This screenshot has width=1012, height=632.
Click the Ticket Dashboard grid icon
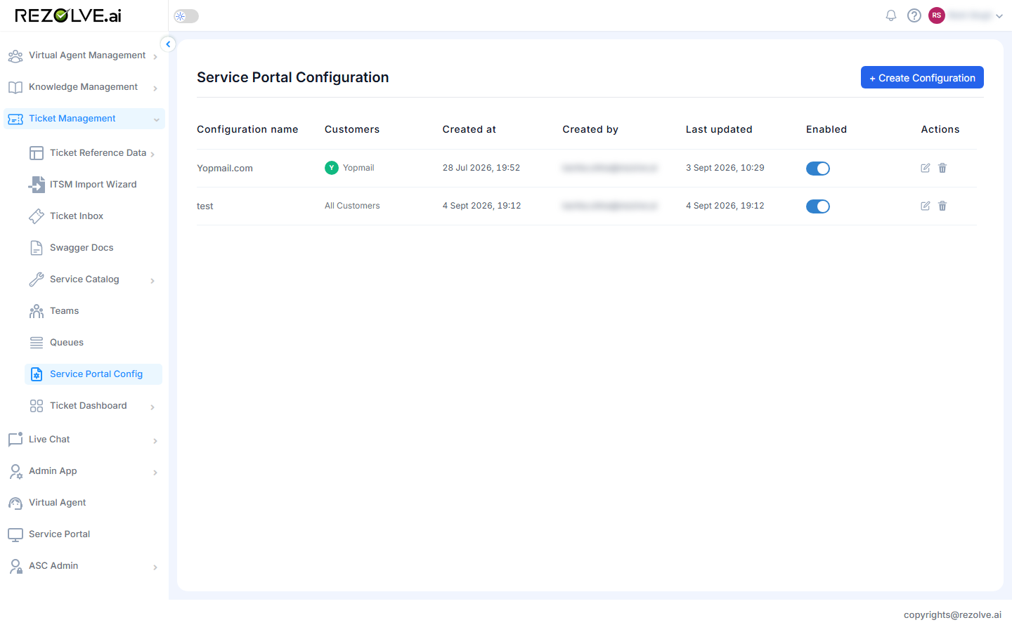pos(37,406)
